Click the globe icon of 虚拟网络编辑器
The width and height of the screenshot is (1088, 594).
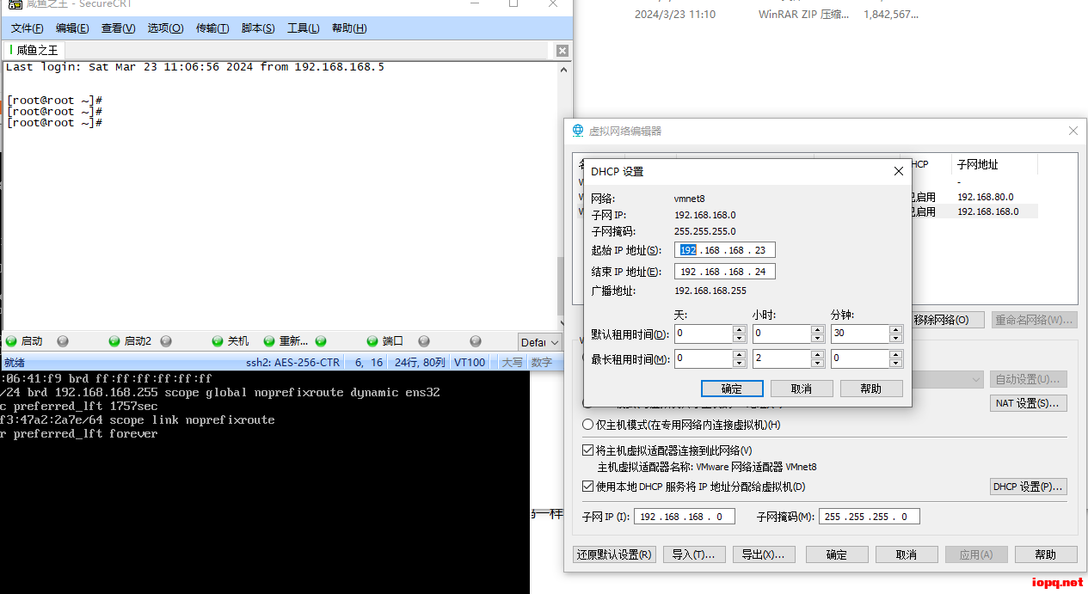point(578,131)
